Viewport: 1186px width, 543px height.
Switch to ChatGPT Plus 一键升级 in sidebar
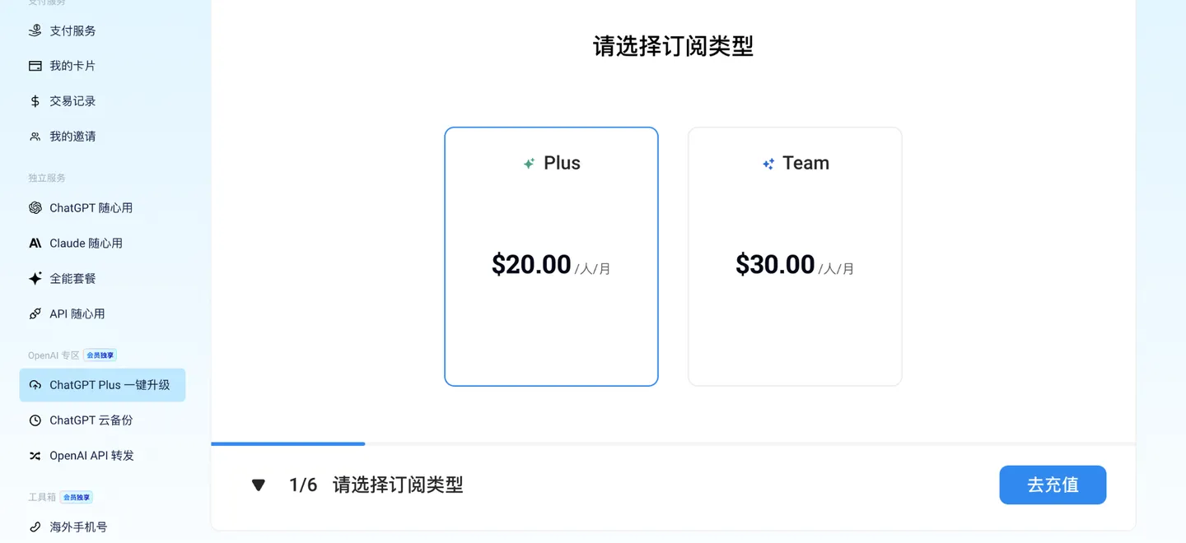(102, 384)
